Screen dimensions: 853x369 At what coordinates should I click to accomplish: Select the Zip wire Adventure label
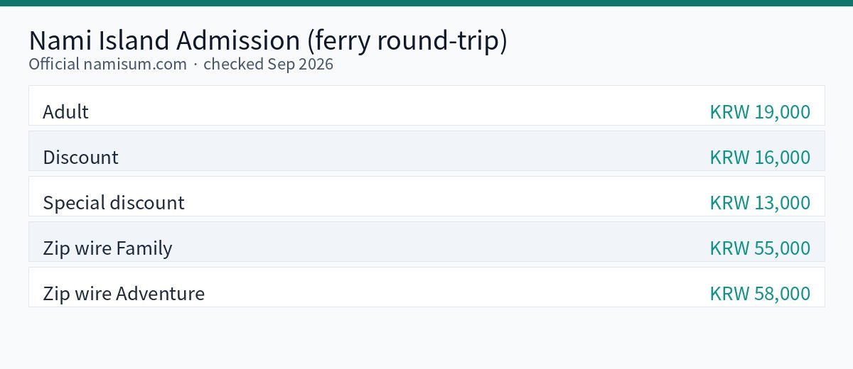pos(124,294)
